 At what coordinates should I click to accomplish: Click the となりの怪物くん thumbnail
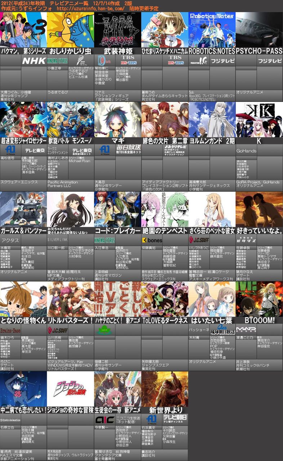(x=23, y=299)
